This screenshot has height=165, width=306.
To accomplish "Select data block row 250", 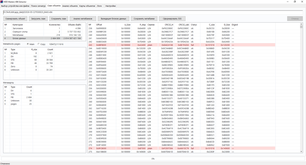I will (x=181, y=68).
